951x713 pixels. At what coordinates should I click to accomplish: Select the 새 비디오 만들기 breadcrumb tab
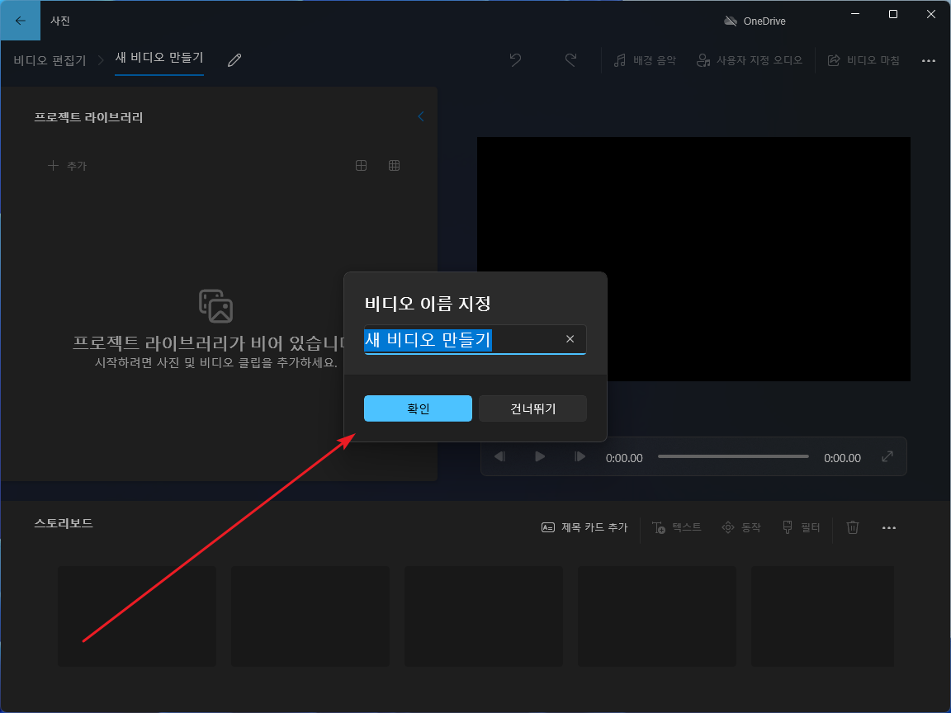[x=158, y=58]
